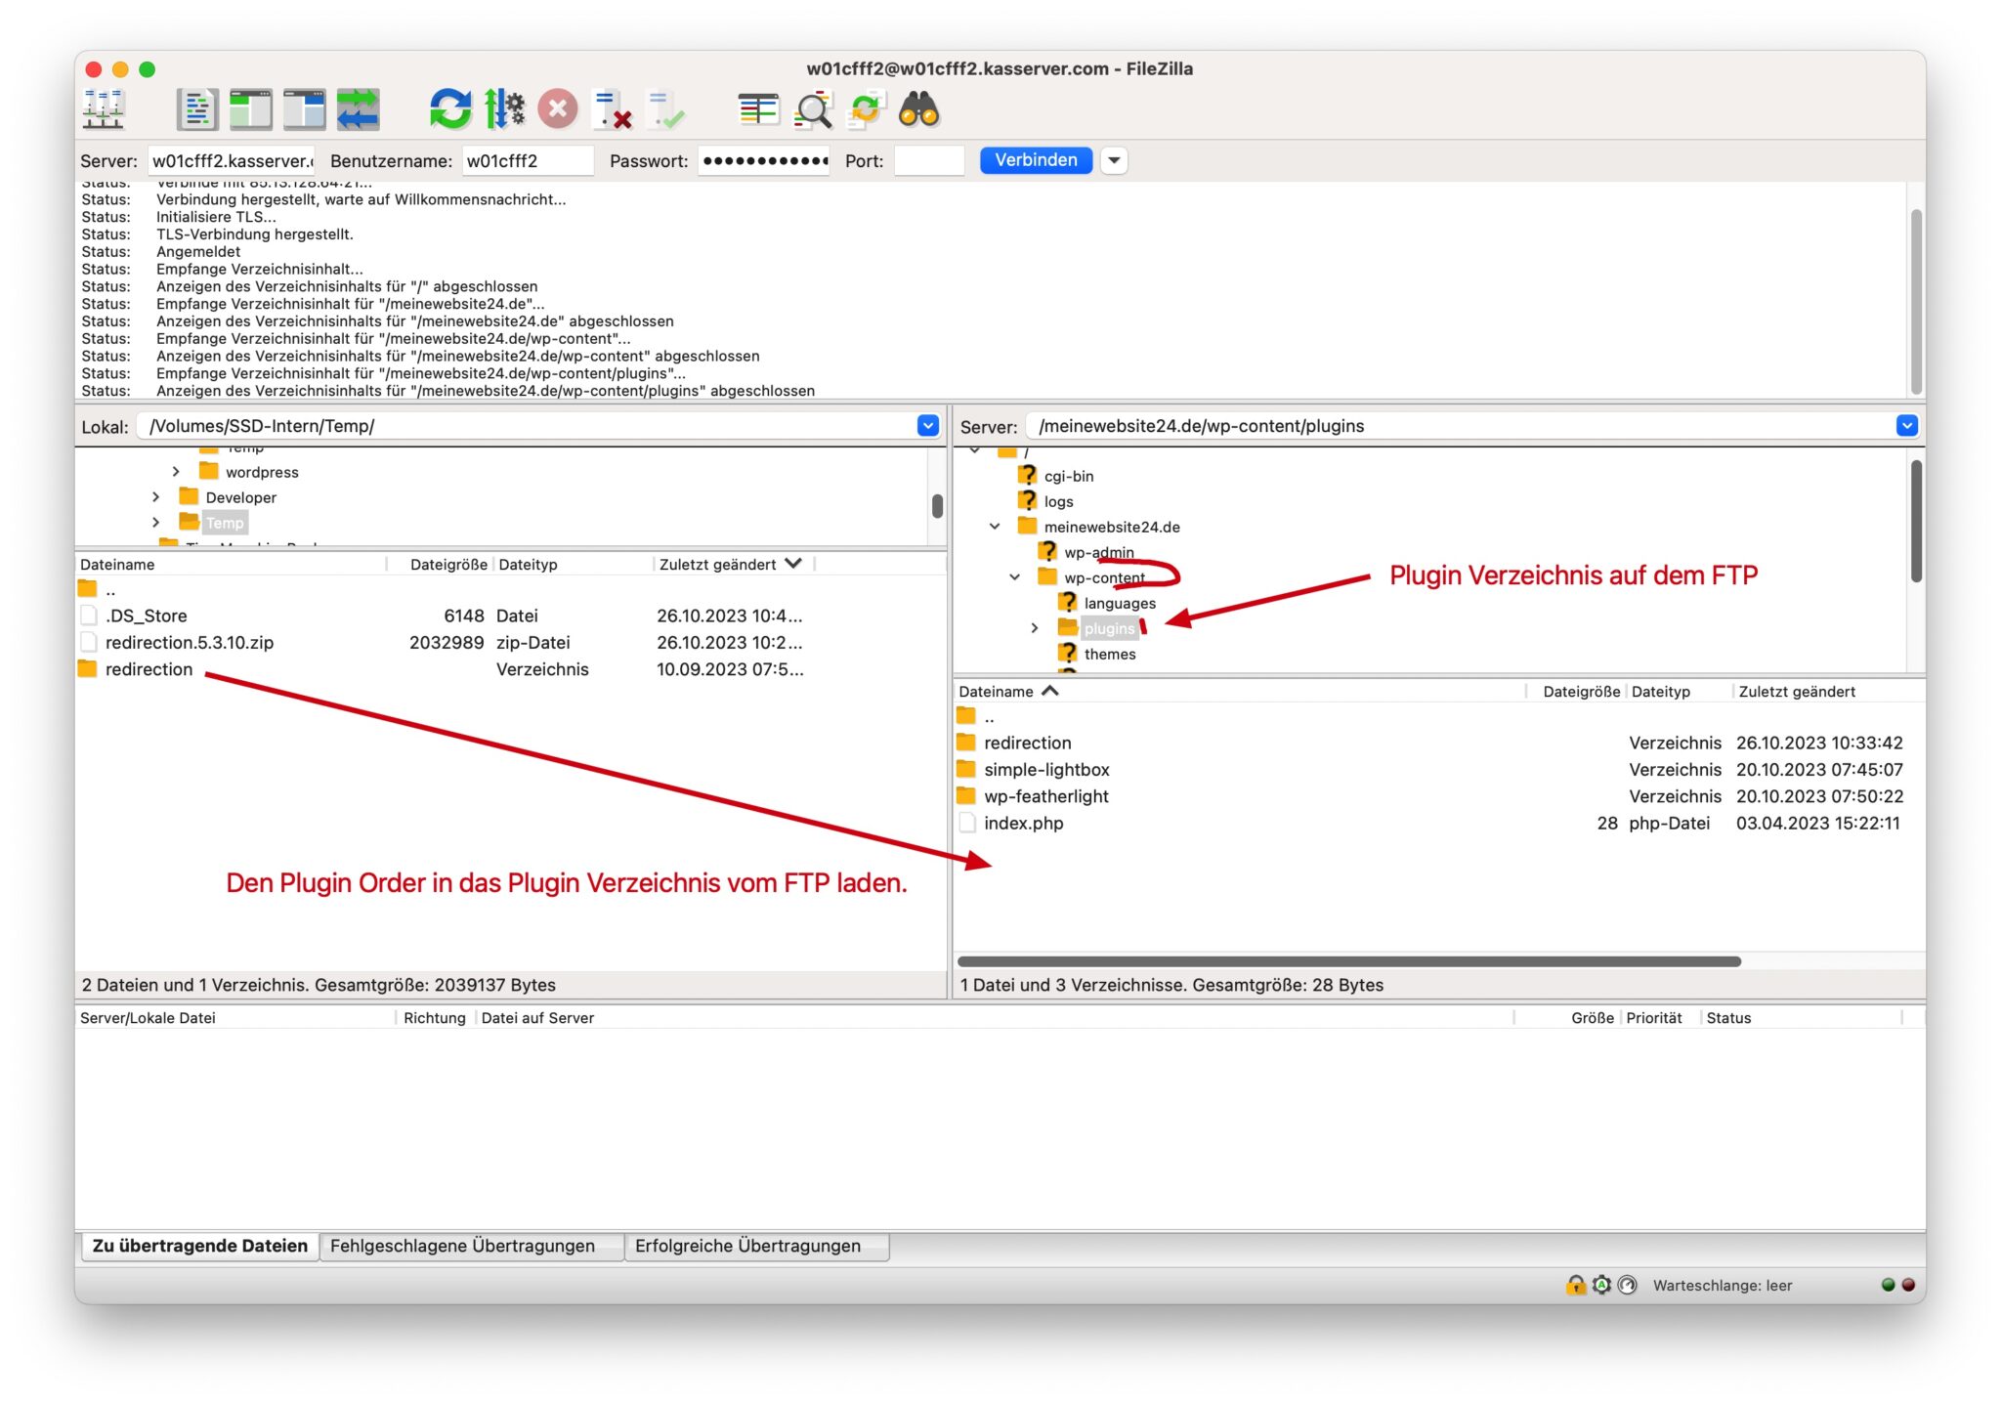Click the Port input field
The image size is (2001, 1403).
click(928, 161)
